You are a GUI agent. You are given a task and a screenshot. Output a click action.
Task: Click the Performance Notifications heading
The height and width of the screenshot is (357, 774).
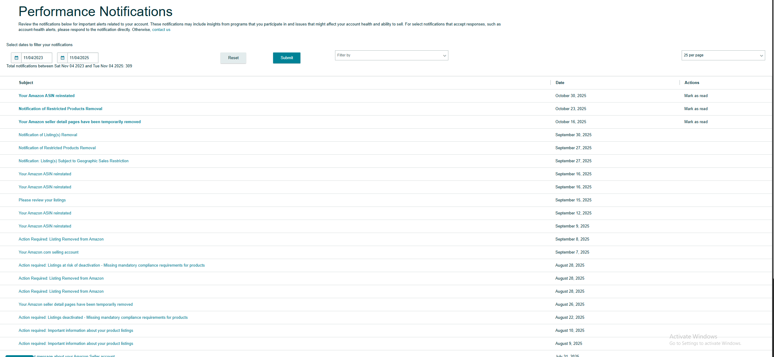95,12
